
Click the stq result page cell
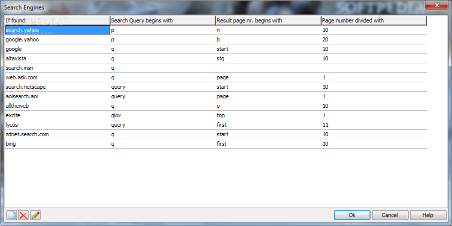[268, 58]
